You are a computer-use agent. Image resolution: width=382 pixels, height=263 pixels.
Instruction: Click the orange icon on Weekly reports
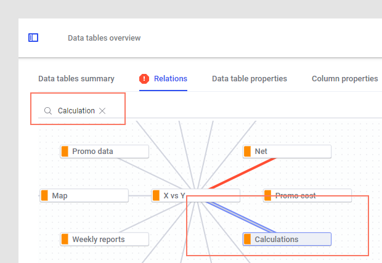click(x=65, y=239)
